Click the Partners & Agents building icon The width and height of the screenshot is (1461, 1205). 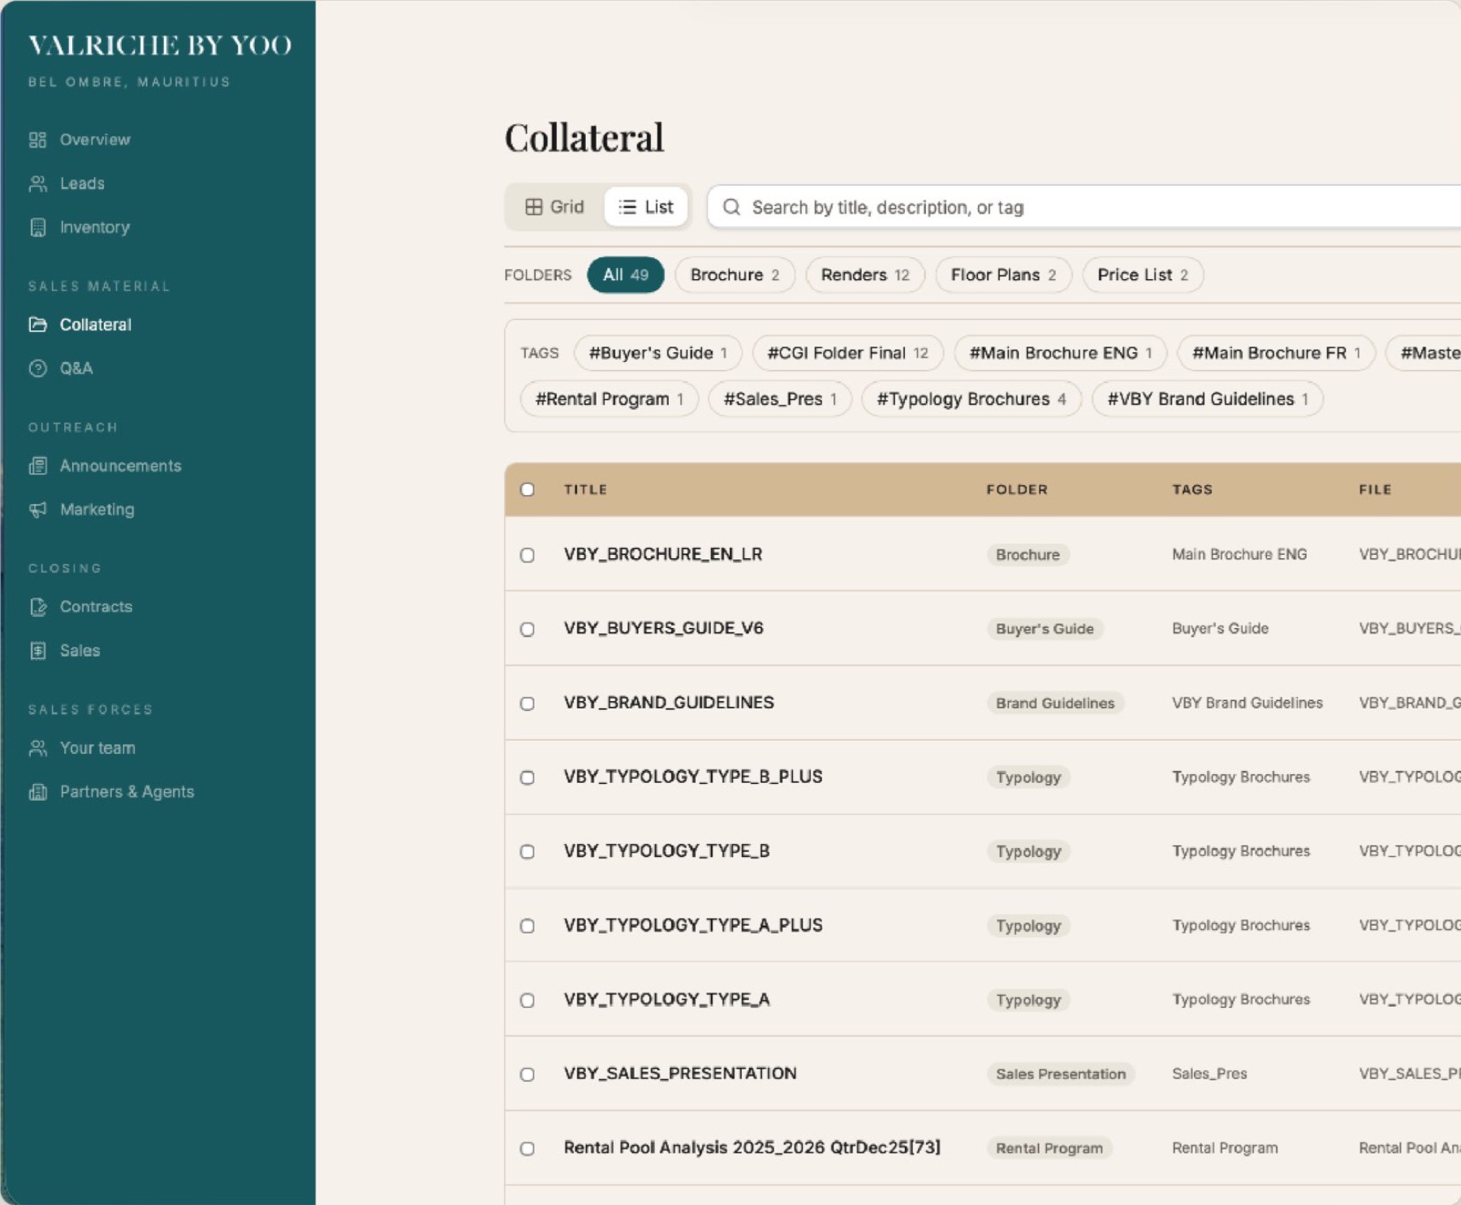click(x=37, y=792)
